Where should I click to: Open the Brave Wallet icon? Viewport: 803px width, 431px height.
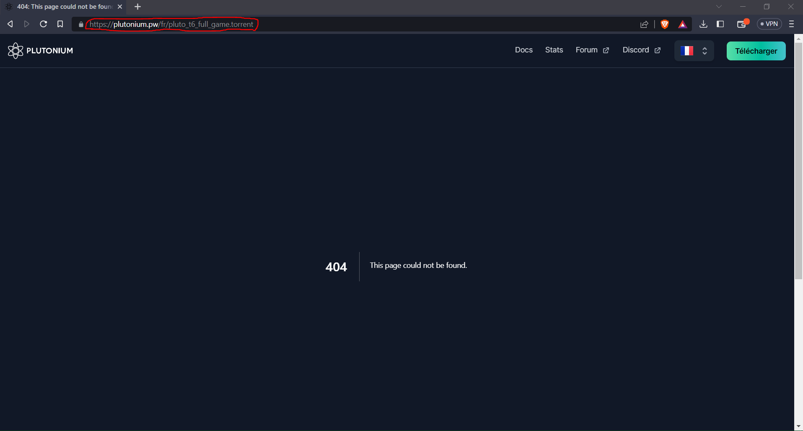coord(742,24)
